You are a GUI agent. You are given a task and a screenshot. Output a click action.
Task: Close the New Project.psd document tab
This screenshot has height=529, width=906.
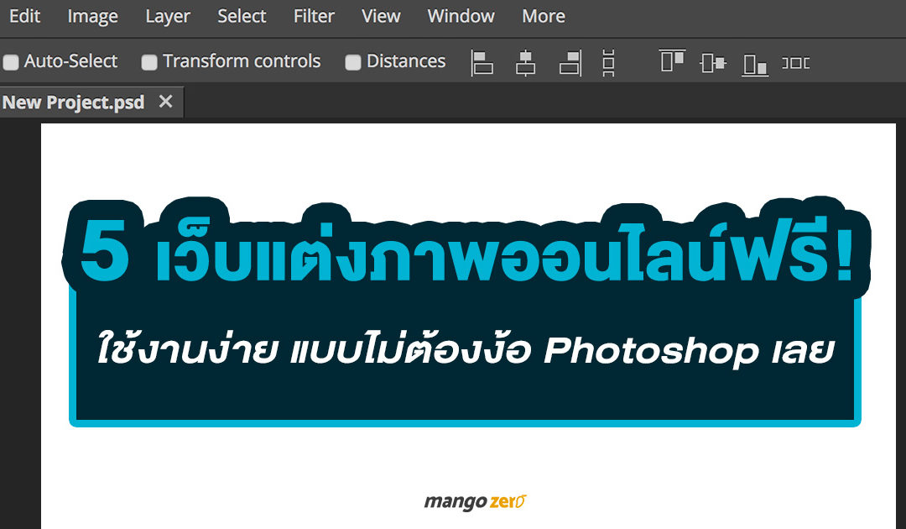(x=166, y=102)
